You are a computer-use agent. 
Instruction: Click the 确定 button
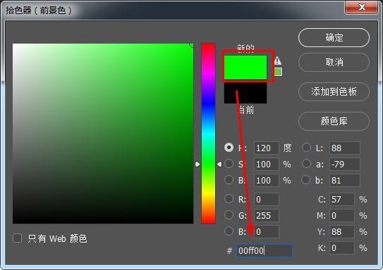pos(334,38)
